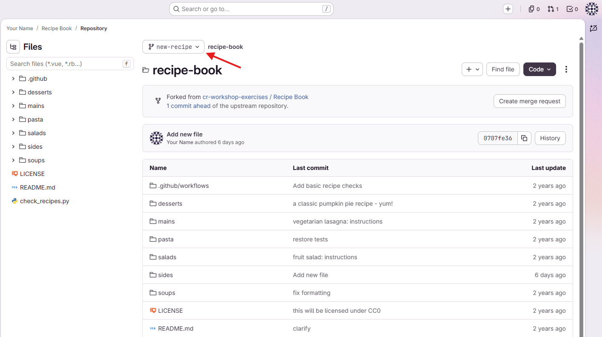Screen dimensions: 602x337
Task: Open the user avatar menu
Action: pos(592,9)
